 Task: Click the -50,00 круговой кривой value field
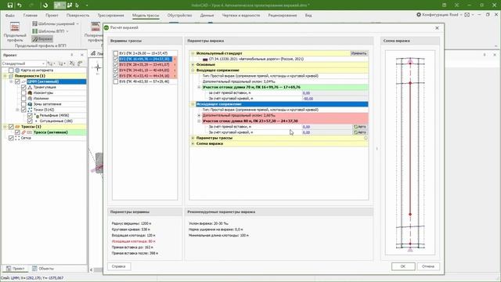click(335, 99)
